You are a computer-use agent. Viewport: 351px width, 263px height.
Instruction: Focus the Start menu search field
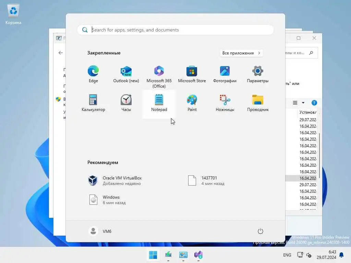pos(175,30)
